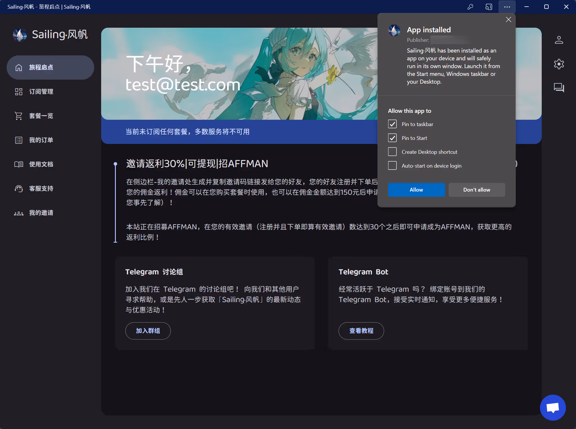Click 查看教程 view tutorial button
Viewport: 576px width, 429px height.
pos(361,331)
